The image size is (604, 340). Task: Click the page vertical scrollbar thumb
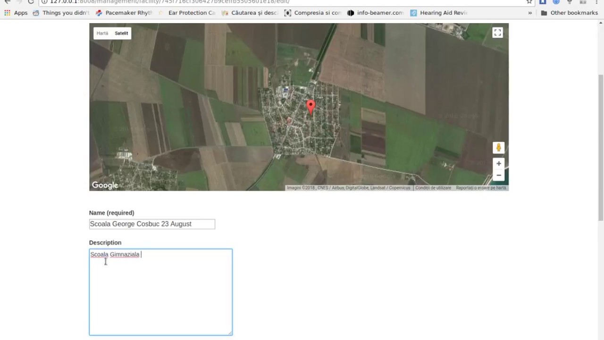(x=600, y=147)
